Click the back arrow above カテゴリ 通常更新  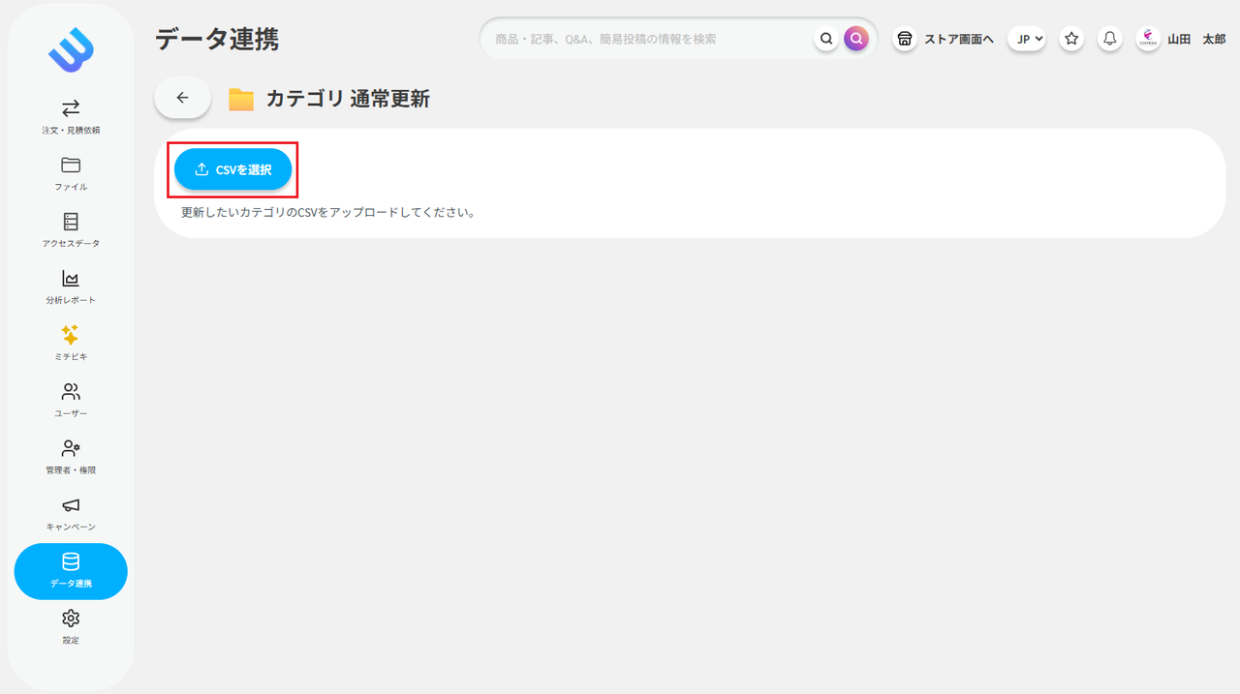[182, 97]
